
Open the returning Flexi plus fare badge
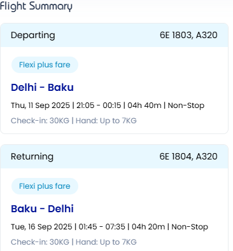click(x=45, y=186)
